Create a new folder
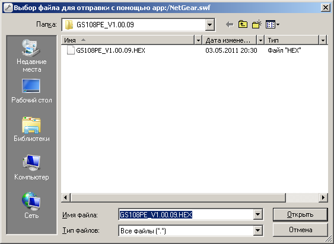 [x=257, y=25]
